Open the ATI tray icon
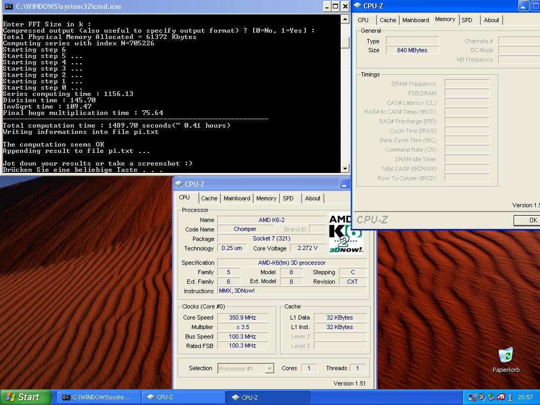This screenshot has height=405, width=540. click(501, 397)
